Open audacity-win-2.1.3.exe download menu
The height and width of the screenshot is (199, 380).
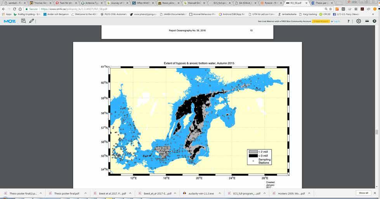220,194
